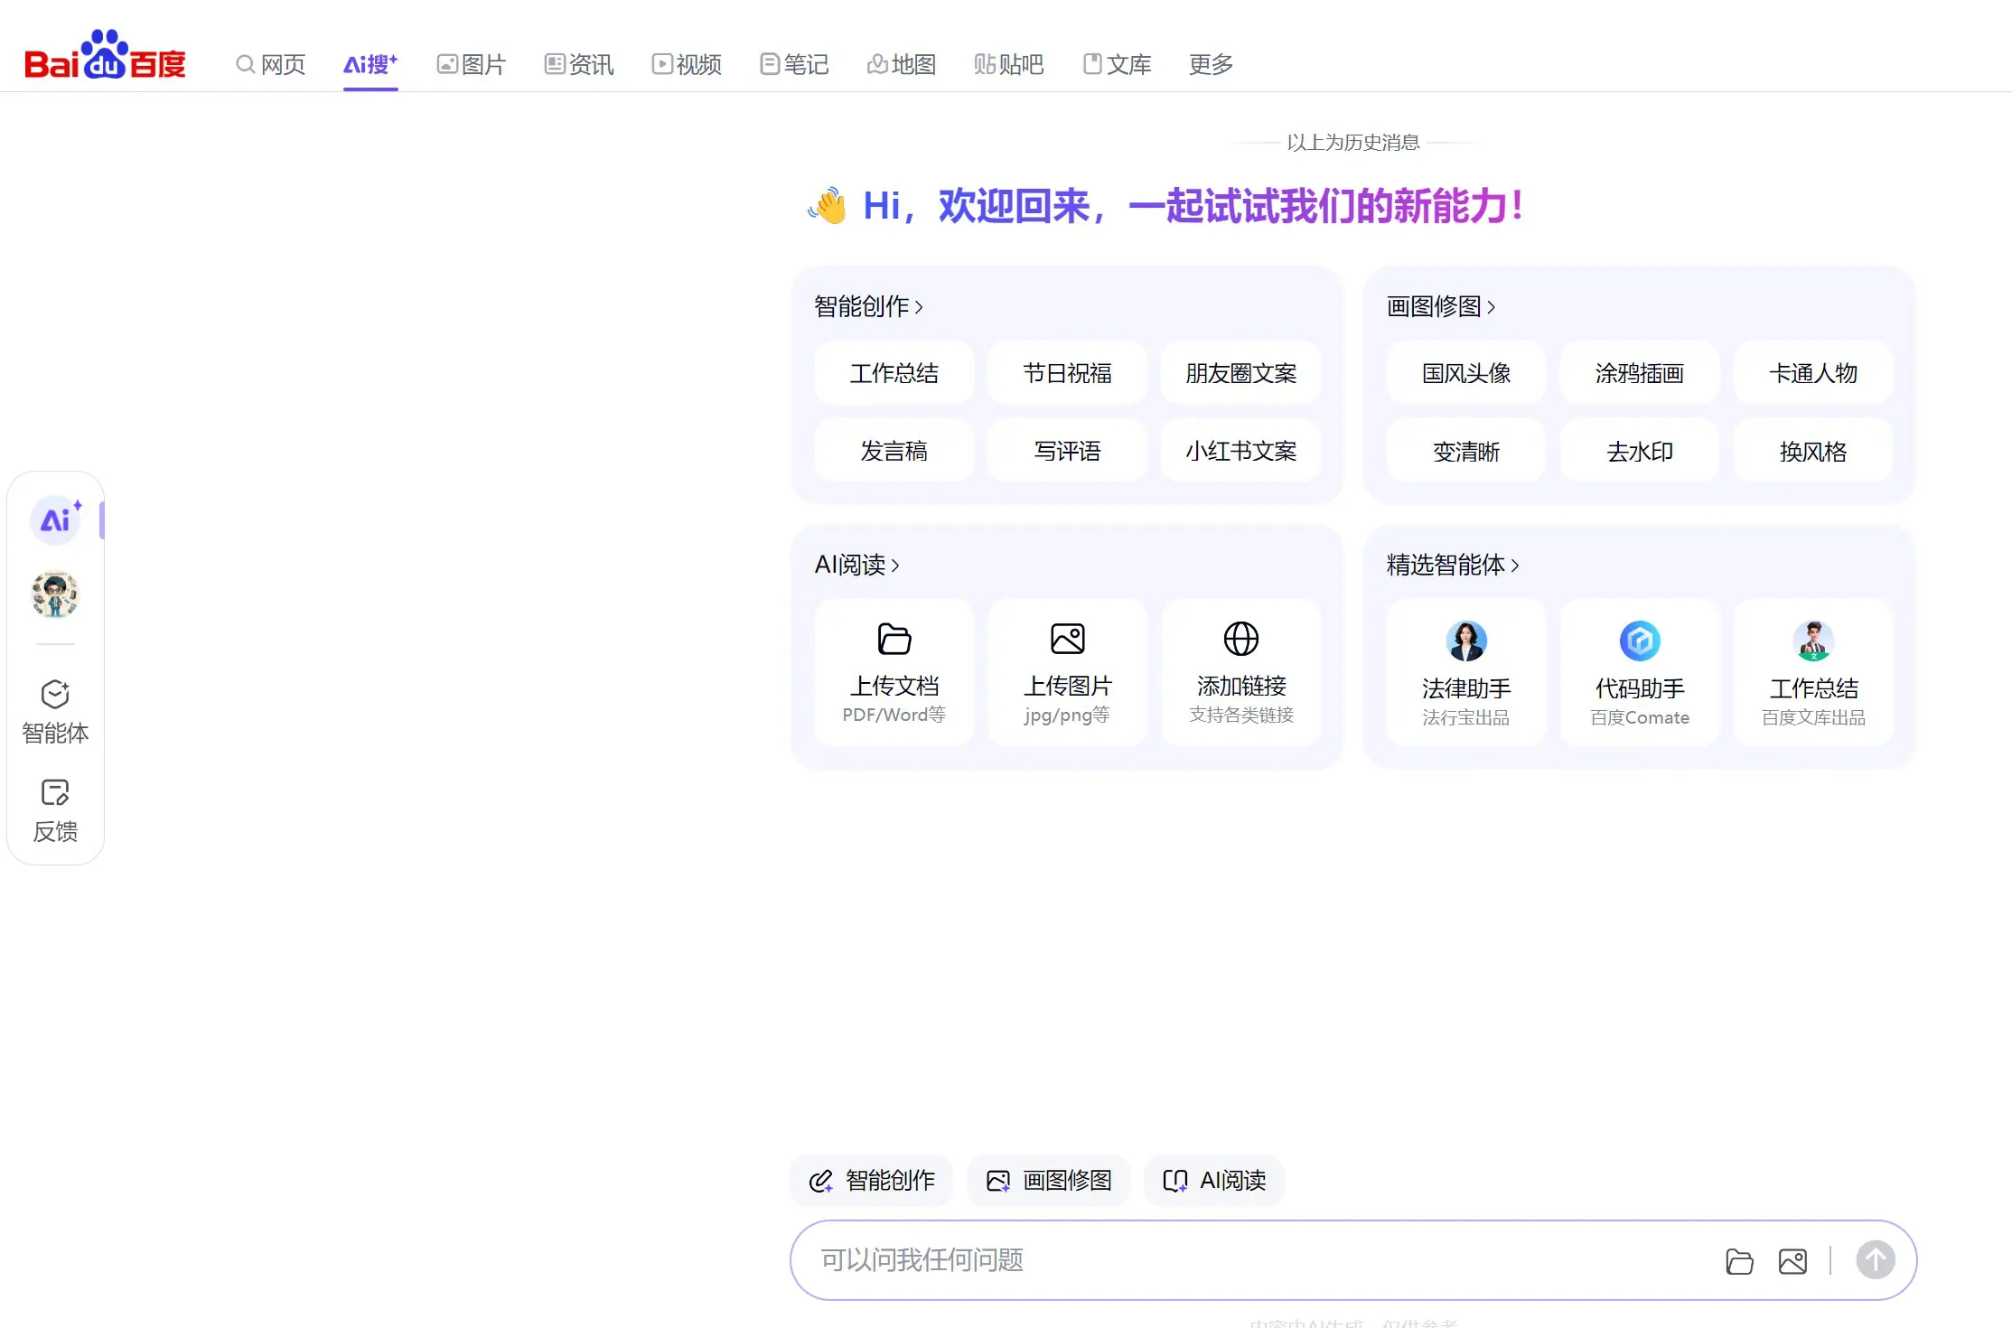Select the 小红书文案 writing option
Screen dimensions: 2012x1328
click(1240, 451)
